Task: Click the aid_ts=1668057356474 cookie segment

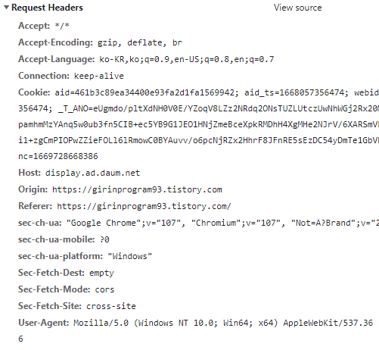Action: (294, 92)
